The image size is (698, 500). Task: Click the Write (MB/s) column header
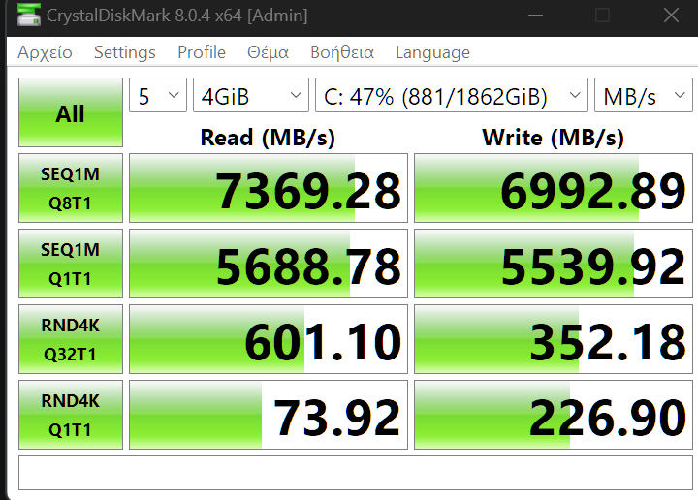point(553,138)
